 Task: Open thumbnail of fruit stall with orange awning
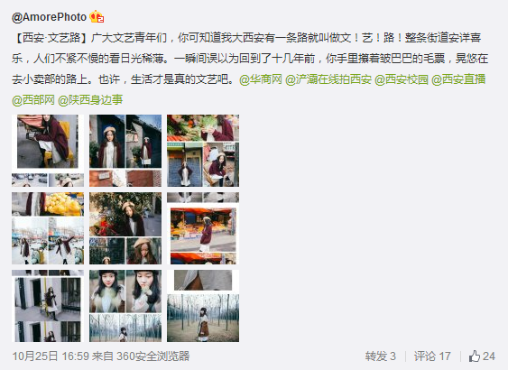[203, 228]
